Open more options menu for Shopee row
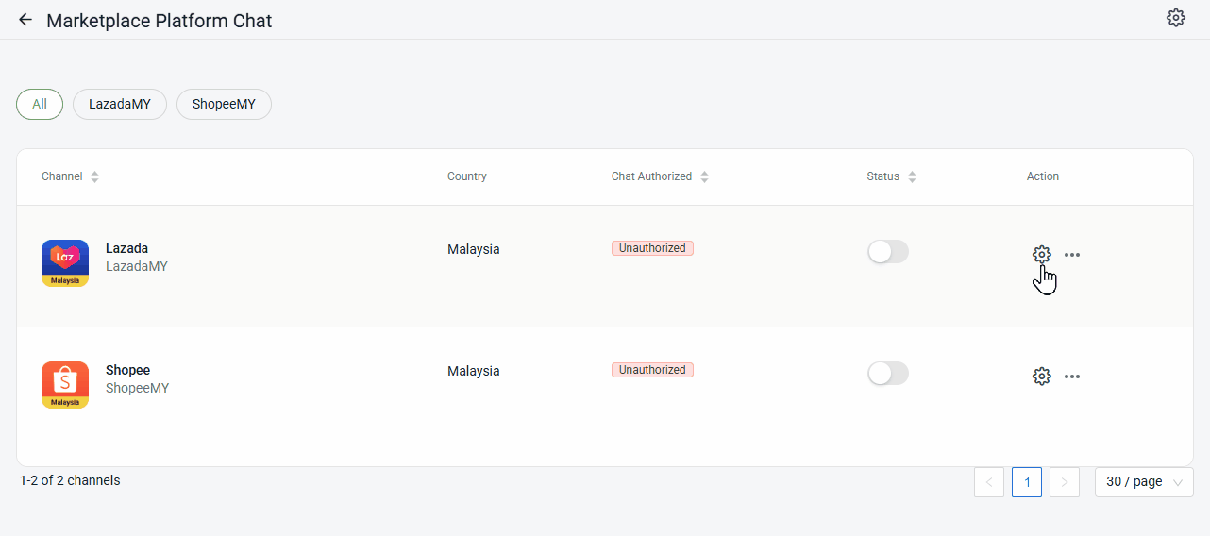The width and height of the screenshot is (1210, 536). (1072, 377)
